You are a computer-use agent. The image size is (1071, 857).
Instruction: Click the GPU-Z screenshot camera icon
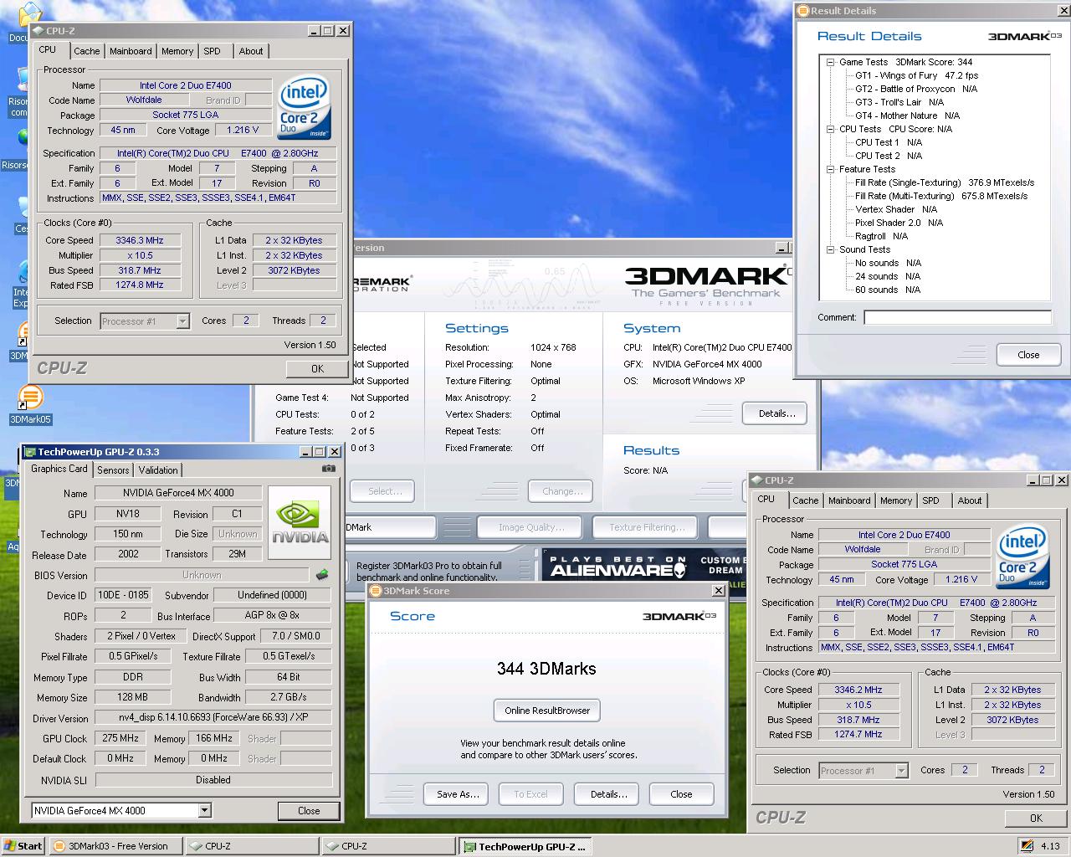(329, 469)
